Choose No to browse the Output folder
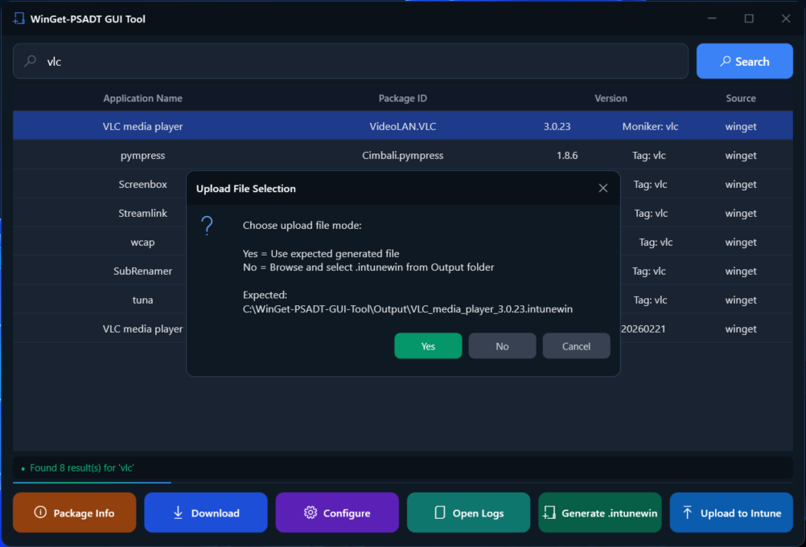The image size is (806, 547). 502,345
